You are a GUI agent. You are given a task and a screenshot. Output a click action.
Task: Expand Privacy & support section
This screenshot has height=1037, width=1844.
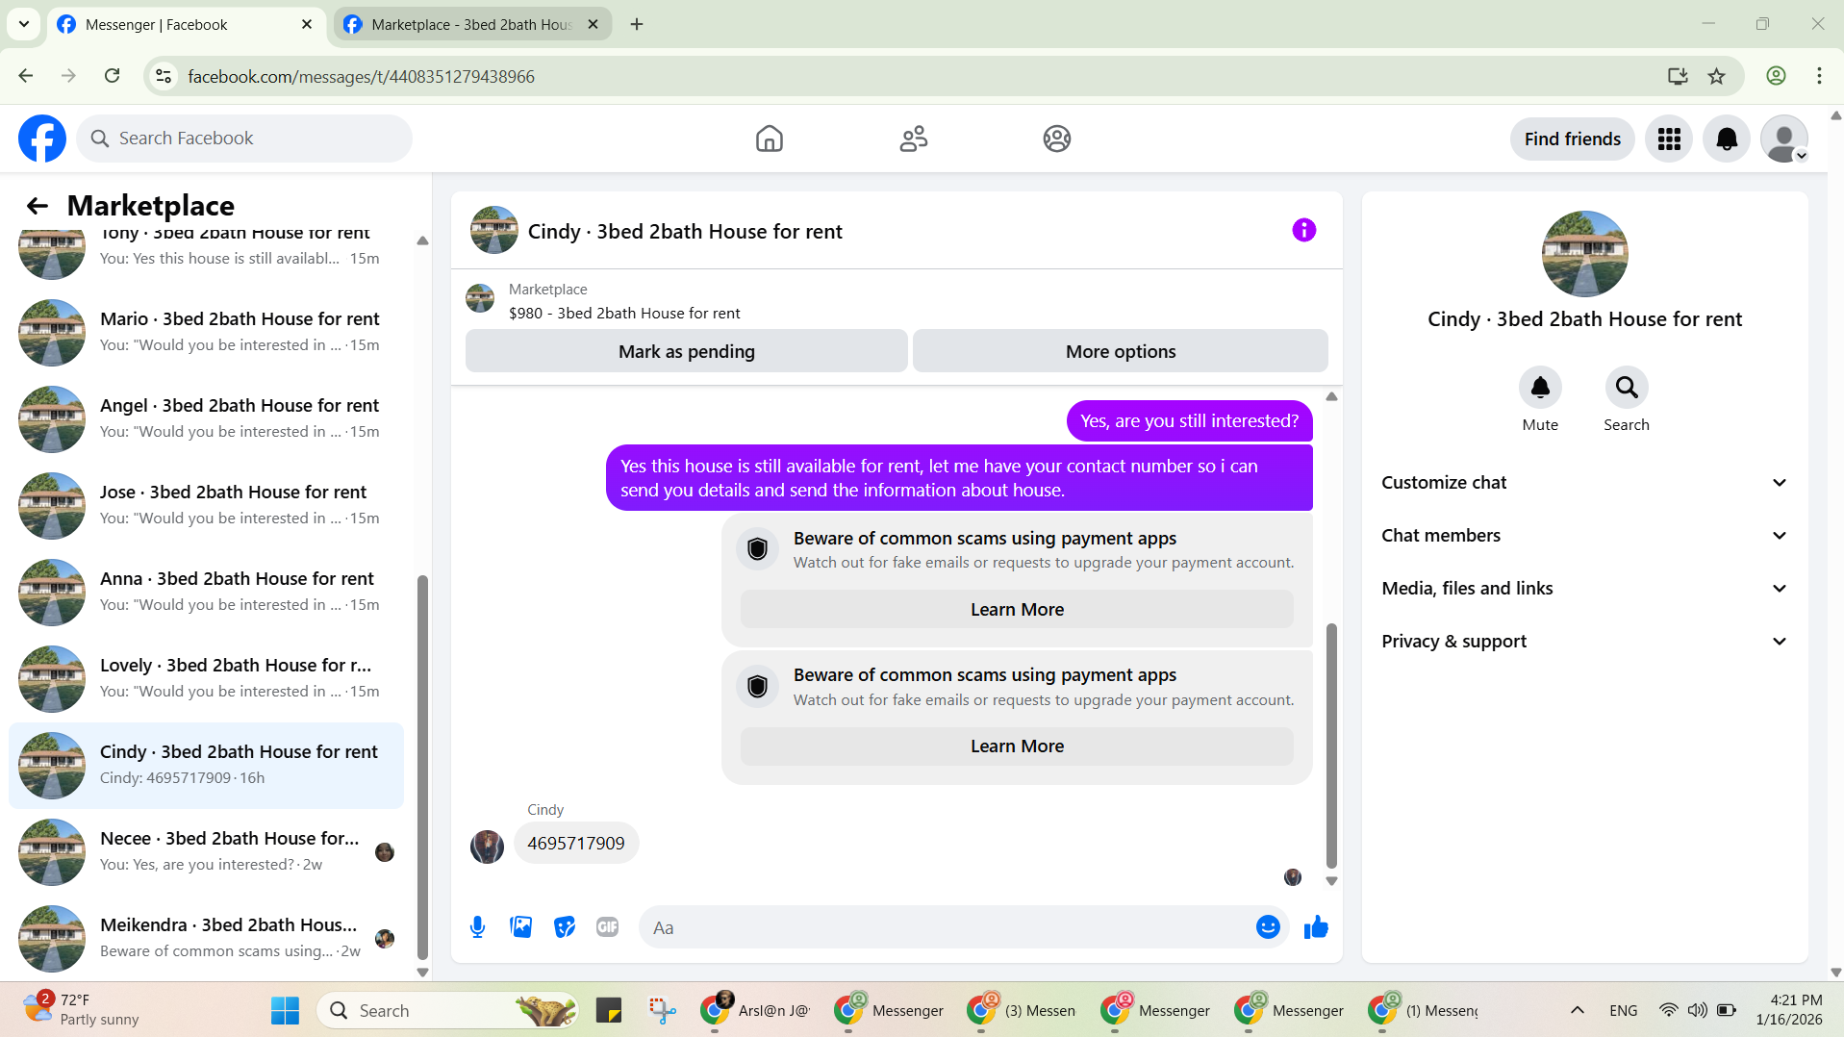[x=1584, y=642]
